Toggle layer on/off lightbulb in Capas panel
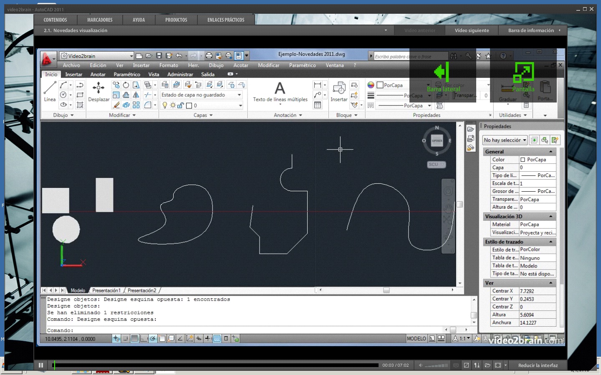This screenshot has width=601, height=375. click(x=165, y=105)
